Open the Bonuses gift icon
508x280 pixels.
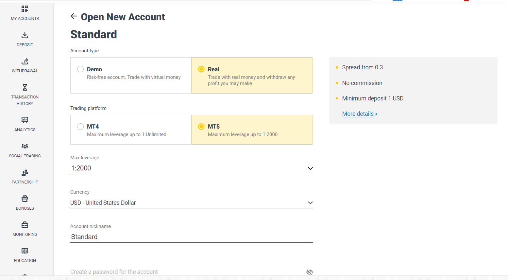[x=25, y=199]
